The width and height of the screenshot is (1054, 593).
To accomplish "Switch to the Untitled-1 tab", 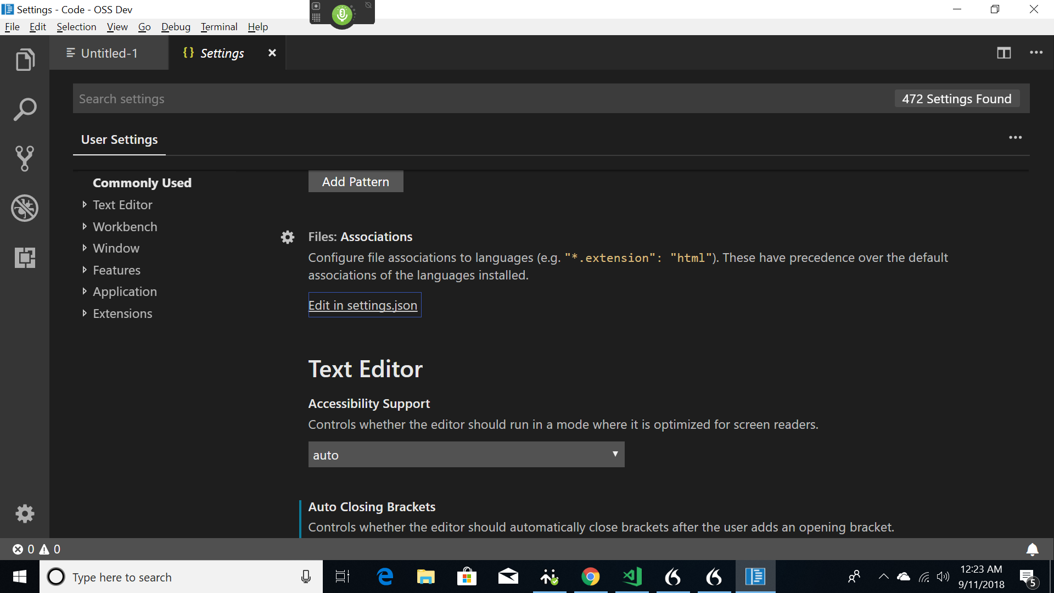I will pyautogui.click(x=109, y=53).
